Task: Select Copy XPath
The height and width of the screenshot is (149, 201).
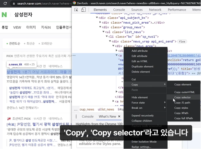Action: [183, 113]
